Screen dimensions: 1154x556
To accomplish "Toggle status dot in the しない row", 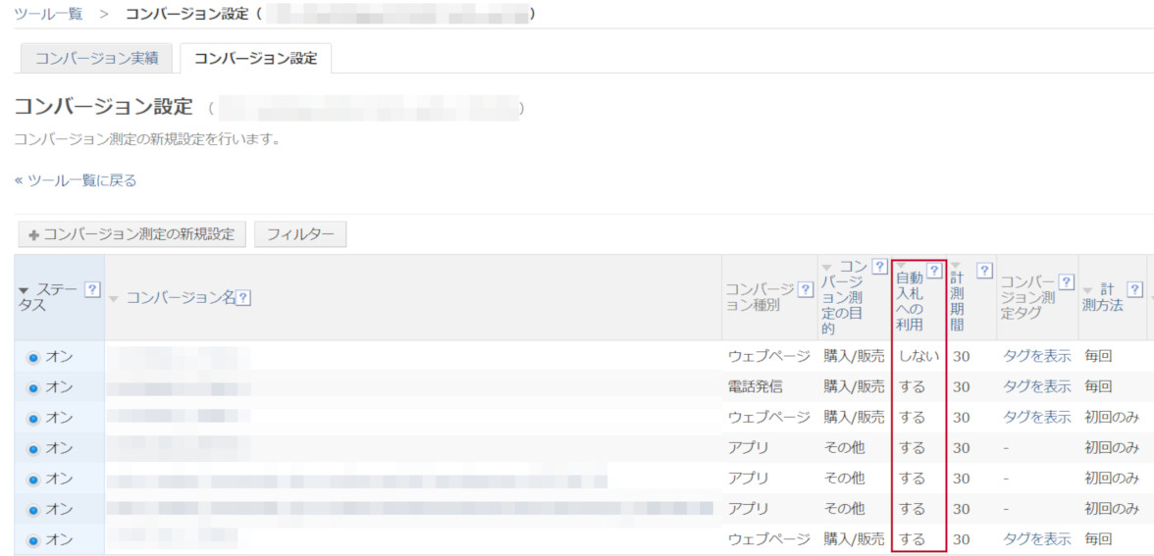I will tap(33, 357).
